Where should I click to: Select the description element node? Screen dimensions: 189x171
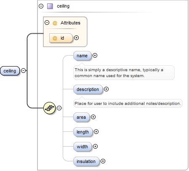coord(88,89)
